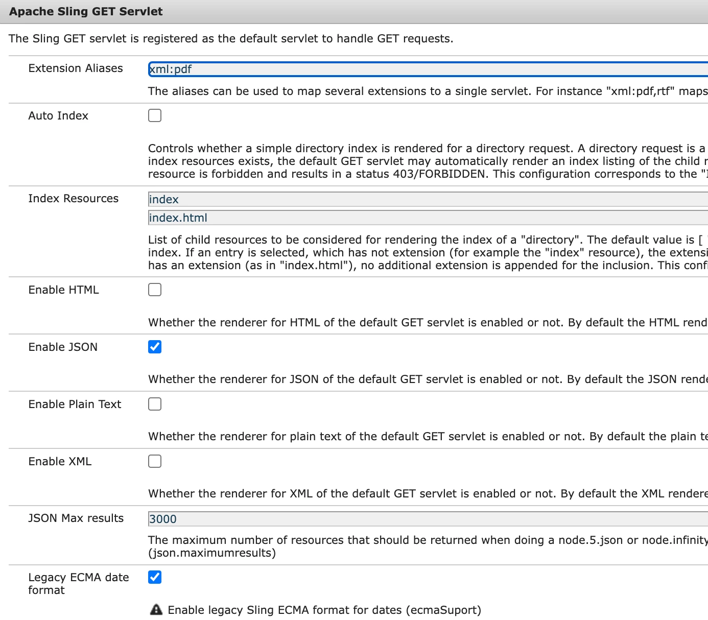Click the 'index.html' Index Resources field

[428, 218]
